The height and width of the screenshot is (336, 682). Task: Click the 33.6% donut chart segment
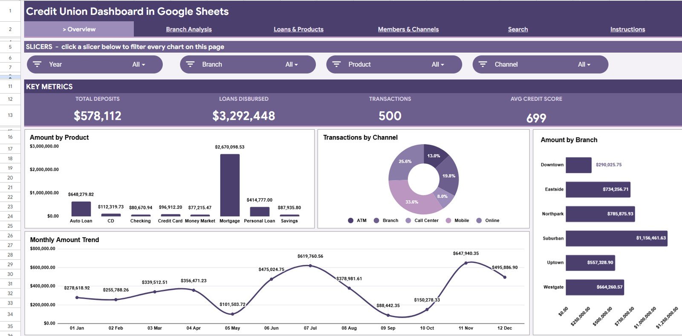(412, 201)
